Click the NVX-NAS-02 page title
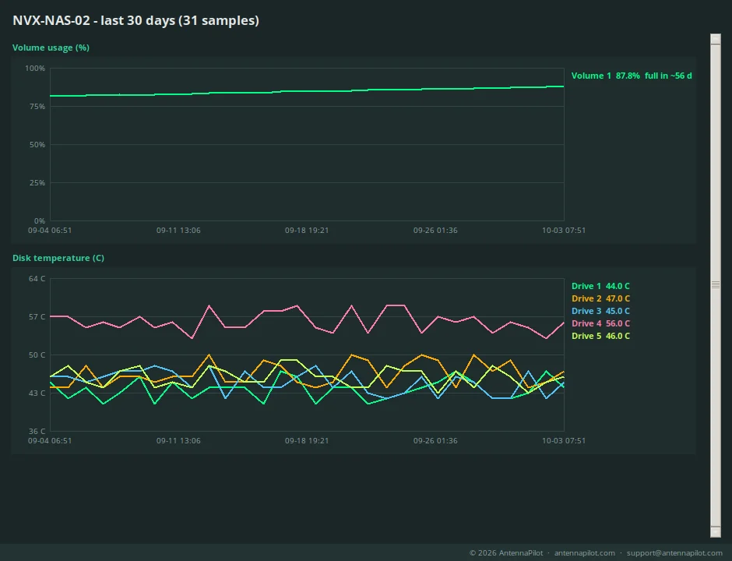Viewport: 732px width, 561px height. pyautogui.click(x=135, y=20)
